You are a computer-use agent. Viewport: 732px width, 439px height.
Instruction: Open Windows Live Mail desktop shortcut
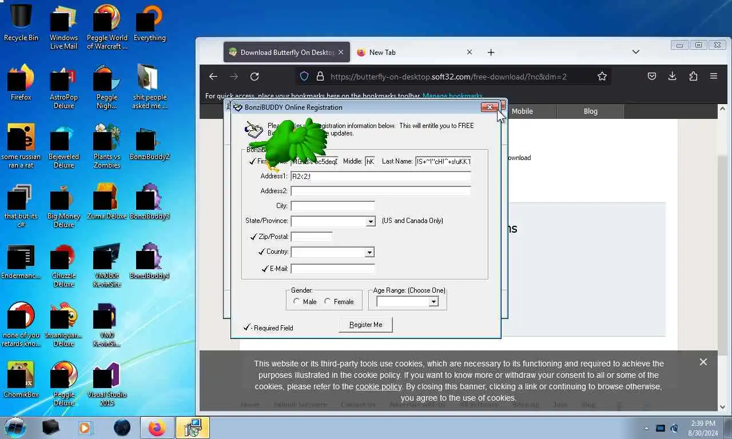coord(63,27)
